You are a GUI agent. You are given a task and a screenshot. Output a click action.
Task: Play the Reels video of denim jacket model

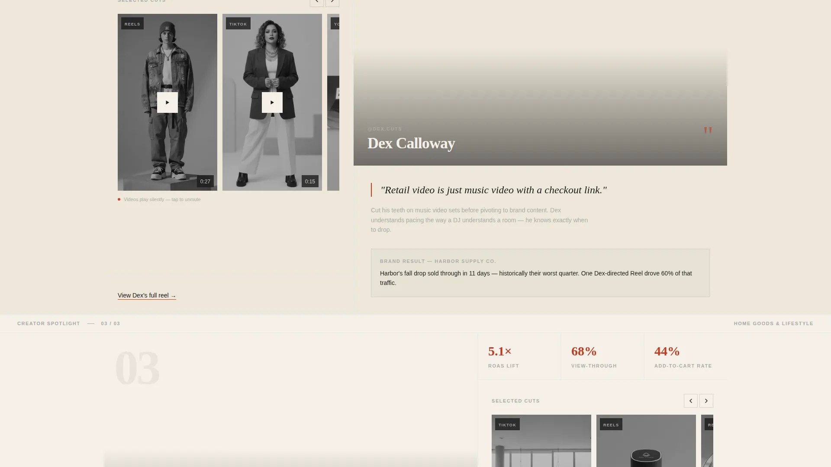167,102
